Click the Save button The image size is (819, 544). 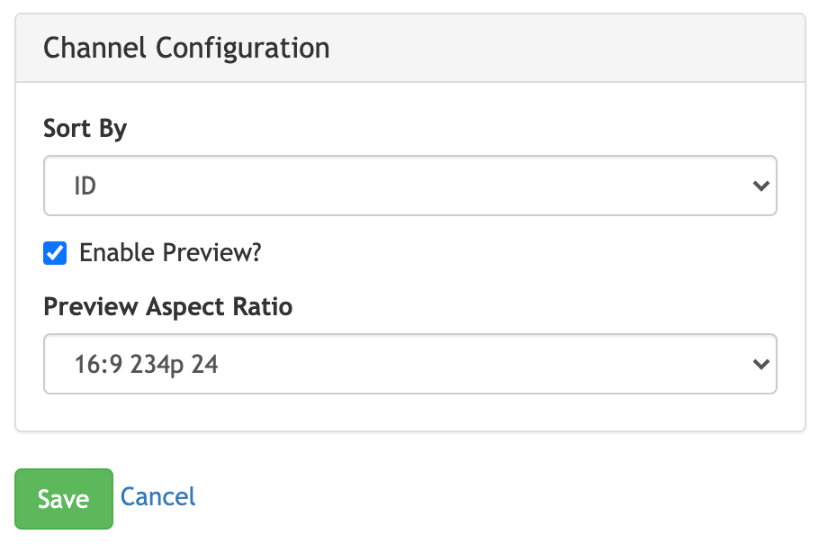click(64, 499)
